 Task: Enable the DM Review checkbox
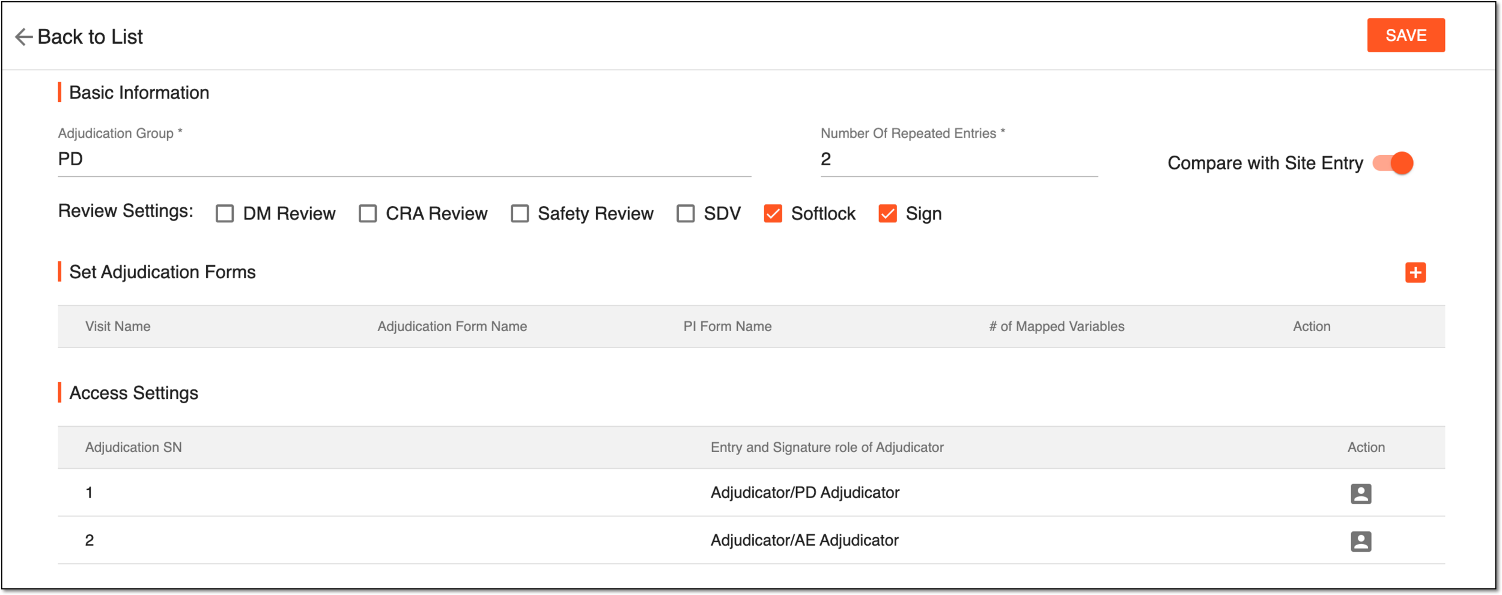[225, 213]
